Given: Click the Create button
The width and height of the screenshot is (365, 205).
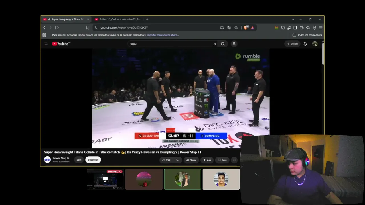Looking at the screenshot, I should click(292, 44).
